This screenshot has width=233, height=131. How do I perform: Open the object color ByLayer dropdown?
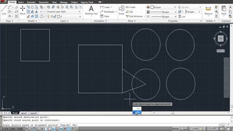click(163, 7)
